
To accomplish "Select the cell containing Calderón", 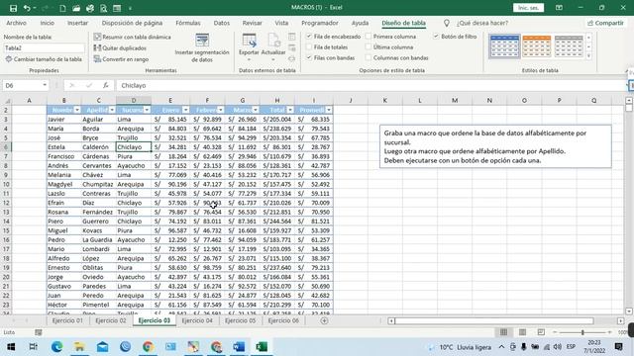I will coord(99,147).
